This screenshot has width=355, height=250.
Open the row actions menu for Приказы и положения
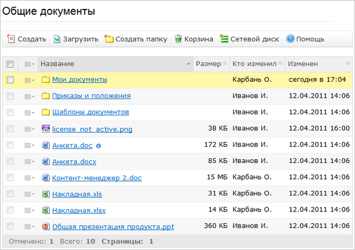pyautogui.click(x=29, y=96)
